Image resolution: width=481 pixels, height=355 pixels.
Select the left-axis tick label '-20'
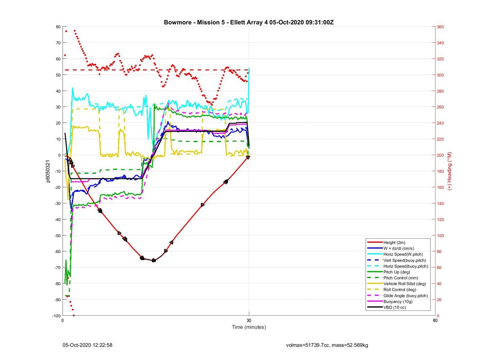click(x=58, y=187)
